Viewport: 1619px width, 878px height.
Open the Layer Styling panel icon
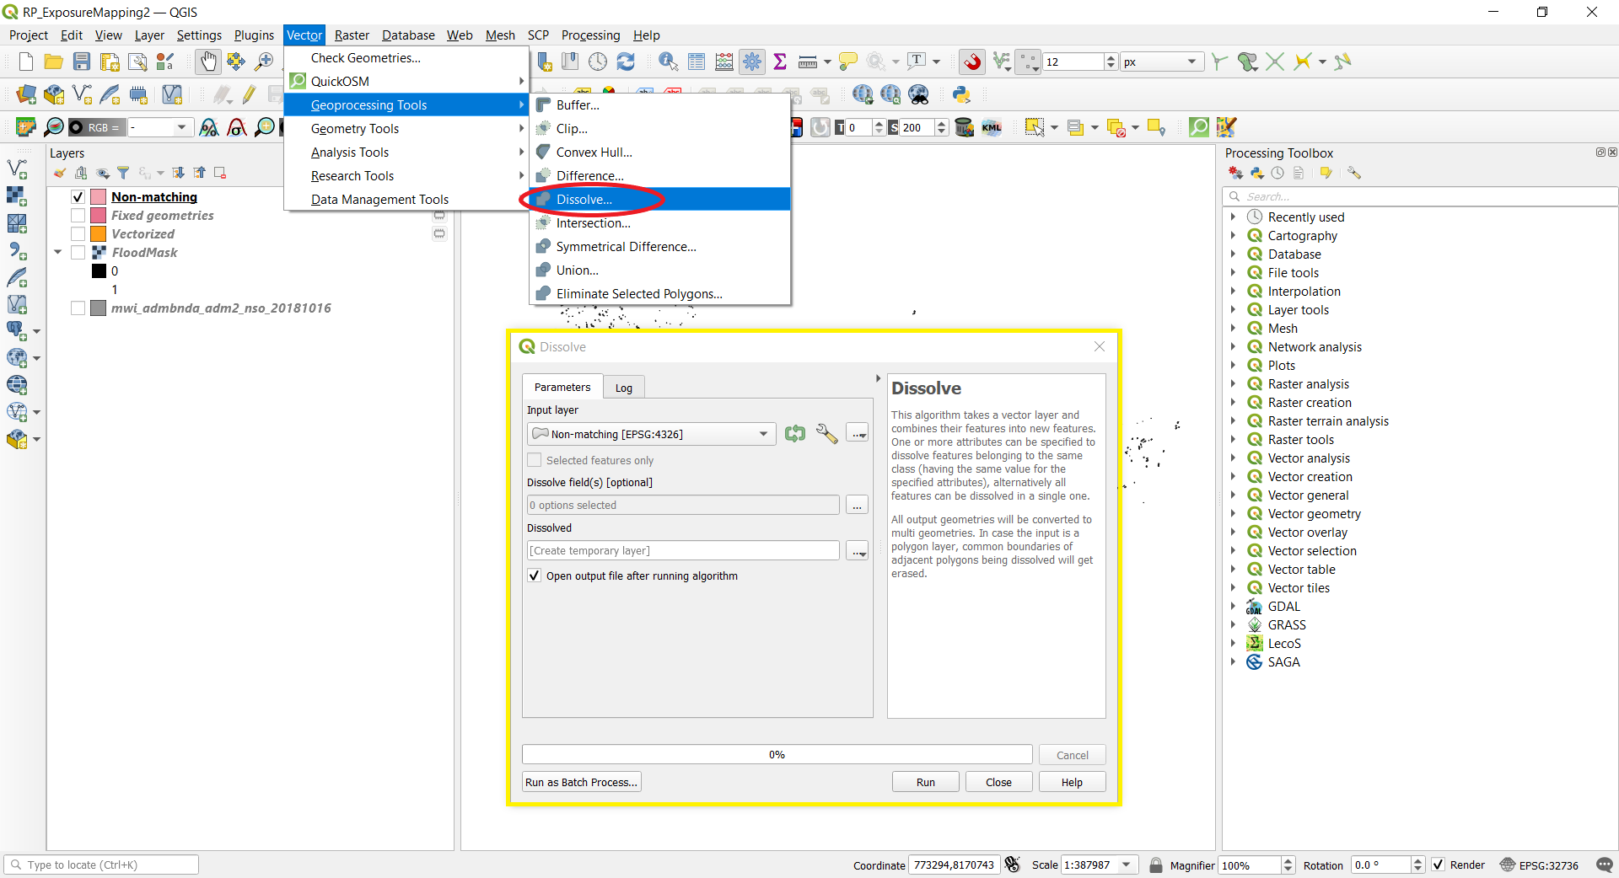(59, 173)
